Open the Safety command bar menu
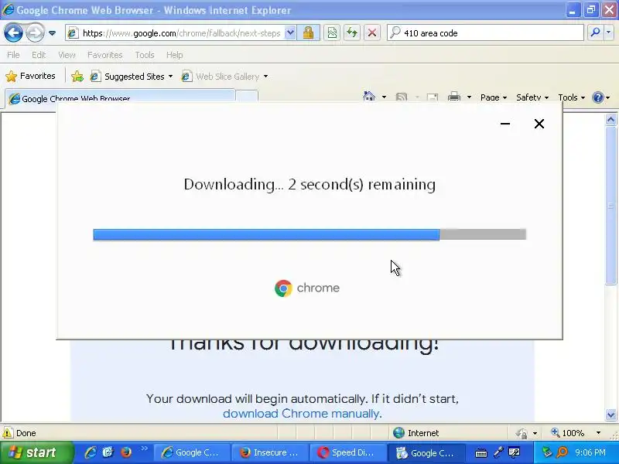The image size is (619, 464). [x=532, y=97]
